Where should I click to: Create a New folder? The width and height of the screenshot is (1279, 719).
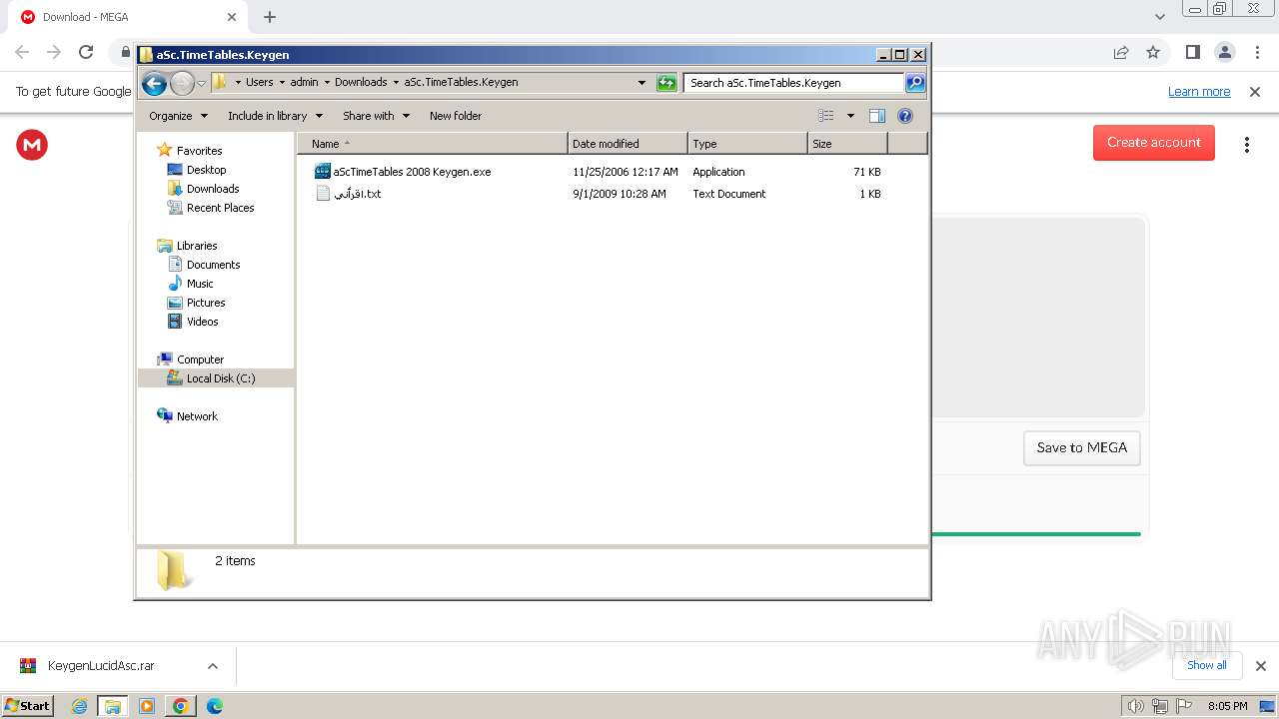(456, 116)
